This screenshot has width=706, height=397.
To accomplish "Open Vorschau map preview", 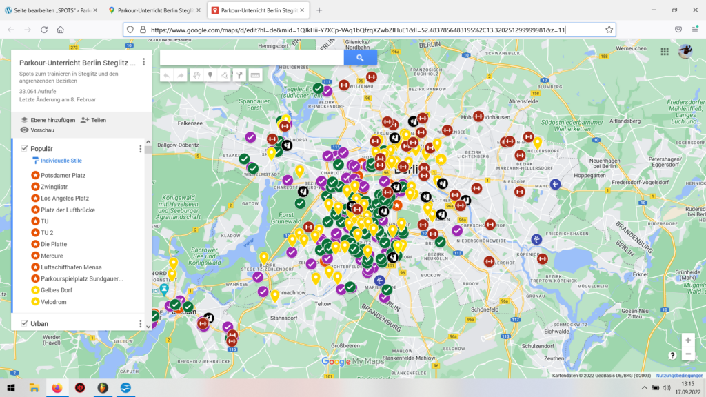I will 42,130.
